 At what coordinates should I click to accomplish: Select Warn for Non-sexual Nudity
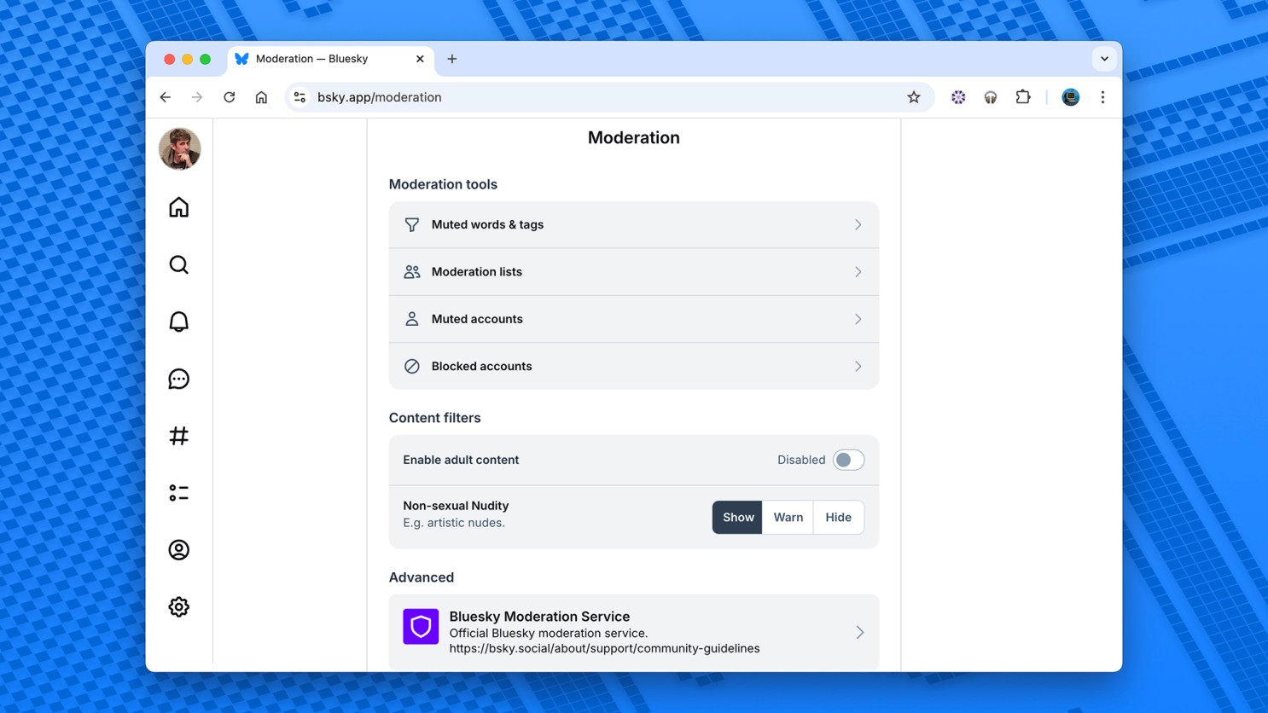pos(787,517)
